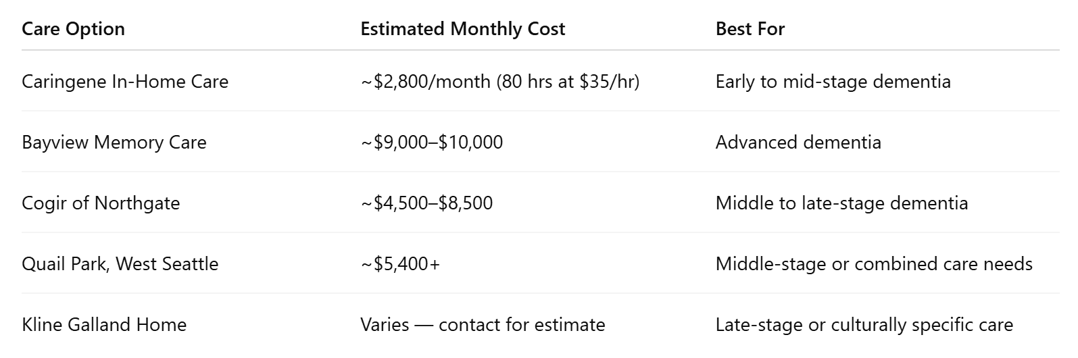The width and height of the screenshot is (1078, 358).
Task: Click the Advanced dementia cell
Action: (798, 143)
